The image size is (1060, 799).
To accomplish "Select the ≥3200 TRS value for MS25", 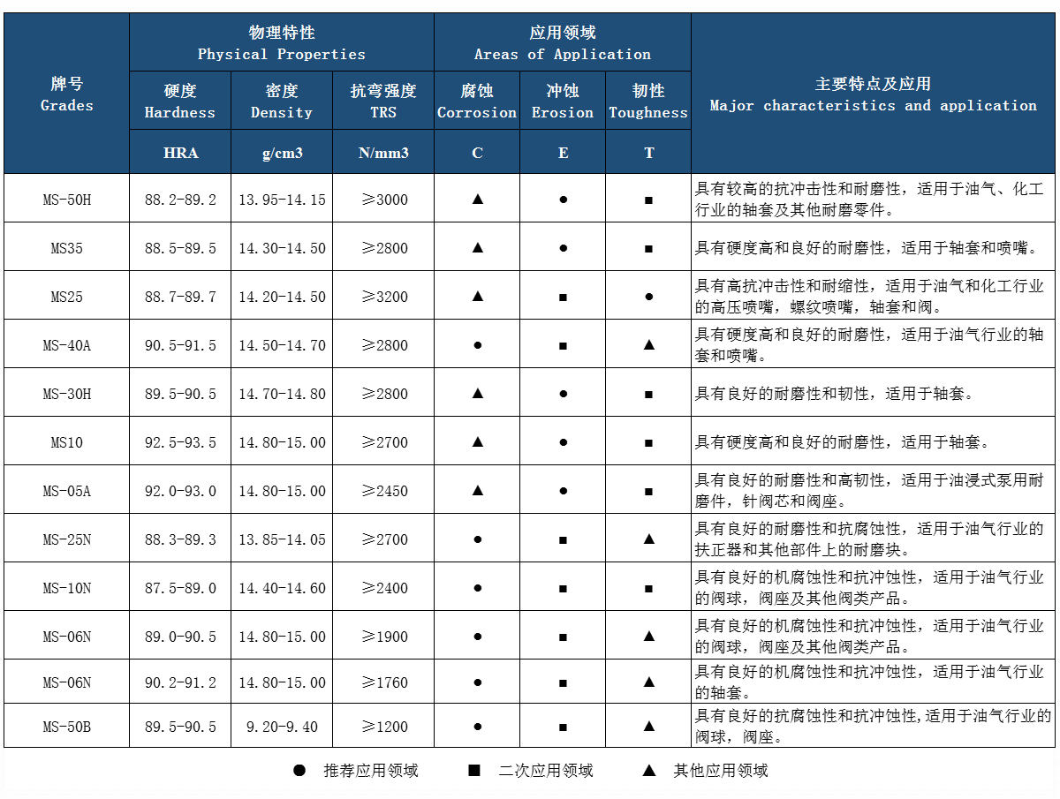I will [x=383, y=297].
